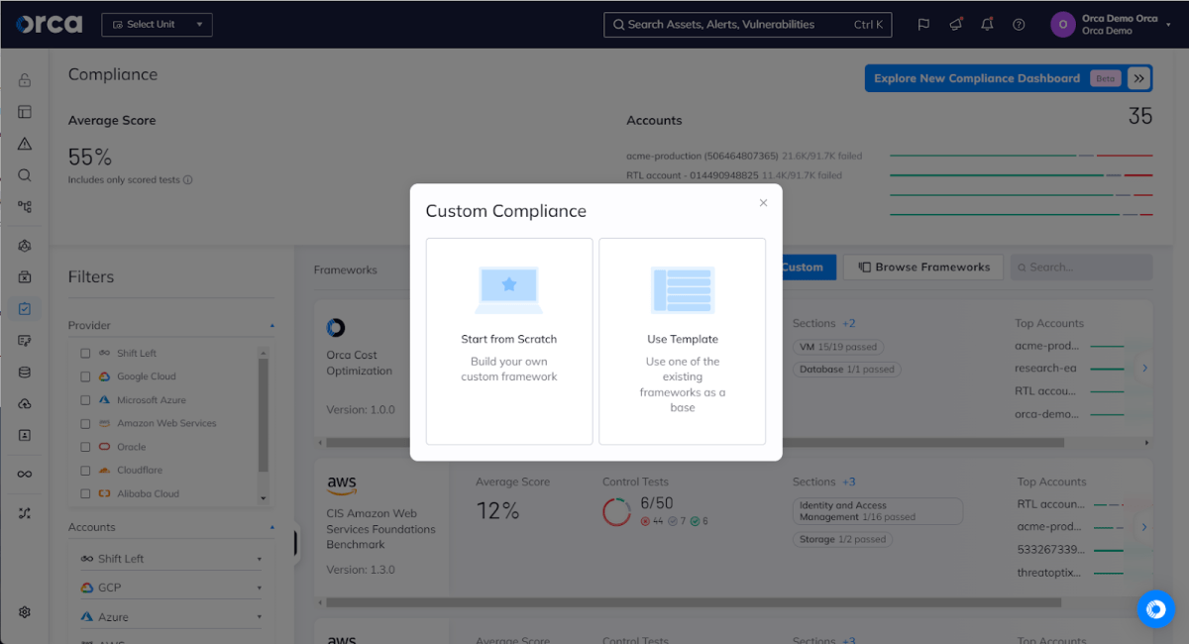Open the dashboard layout sidebar icon
This screenshot has height=644, width=1189.
click(25, 112)
